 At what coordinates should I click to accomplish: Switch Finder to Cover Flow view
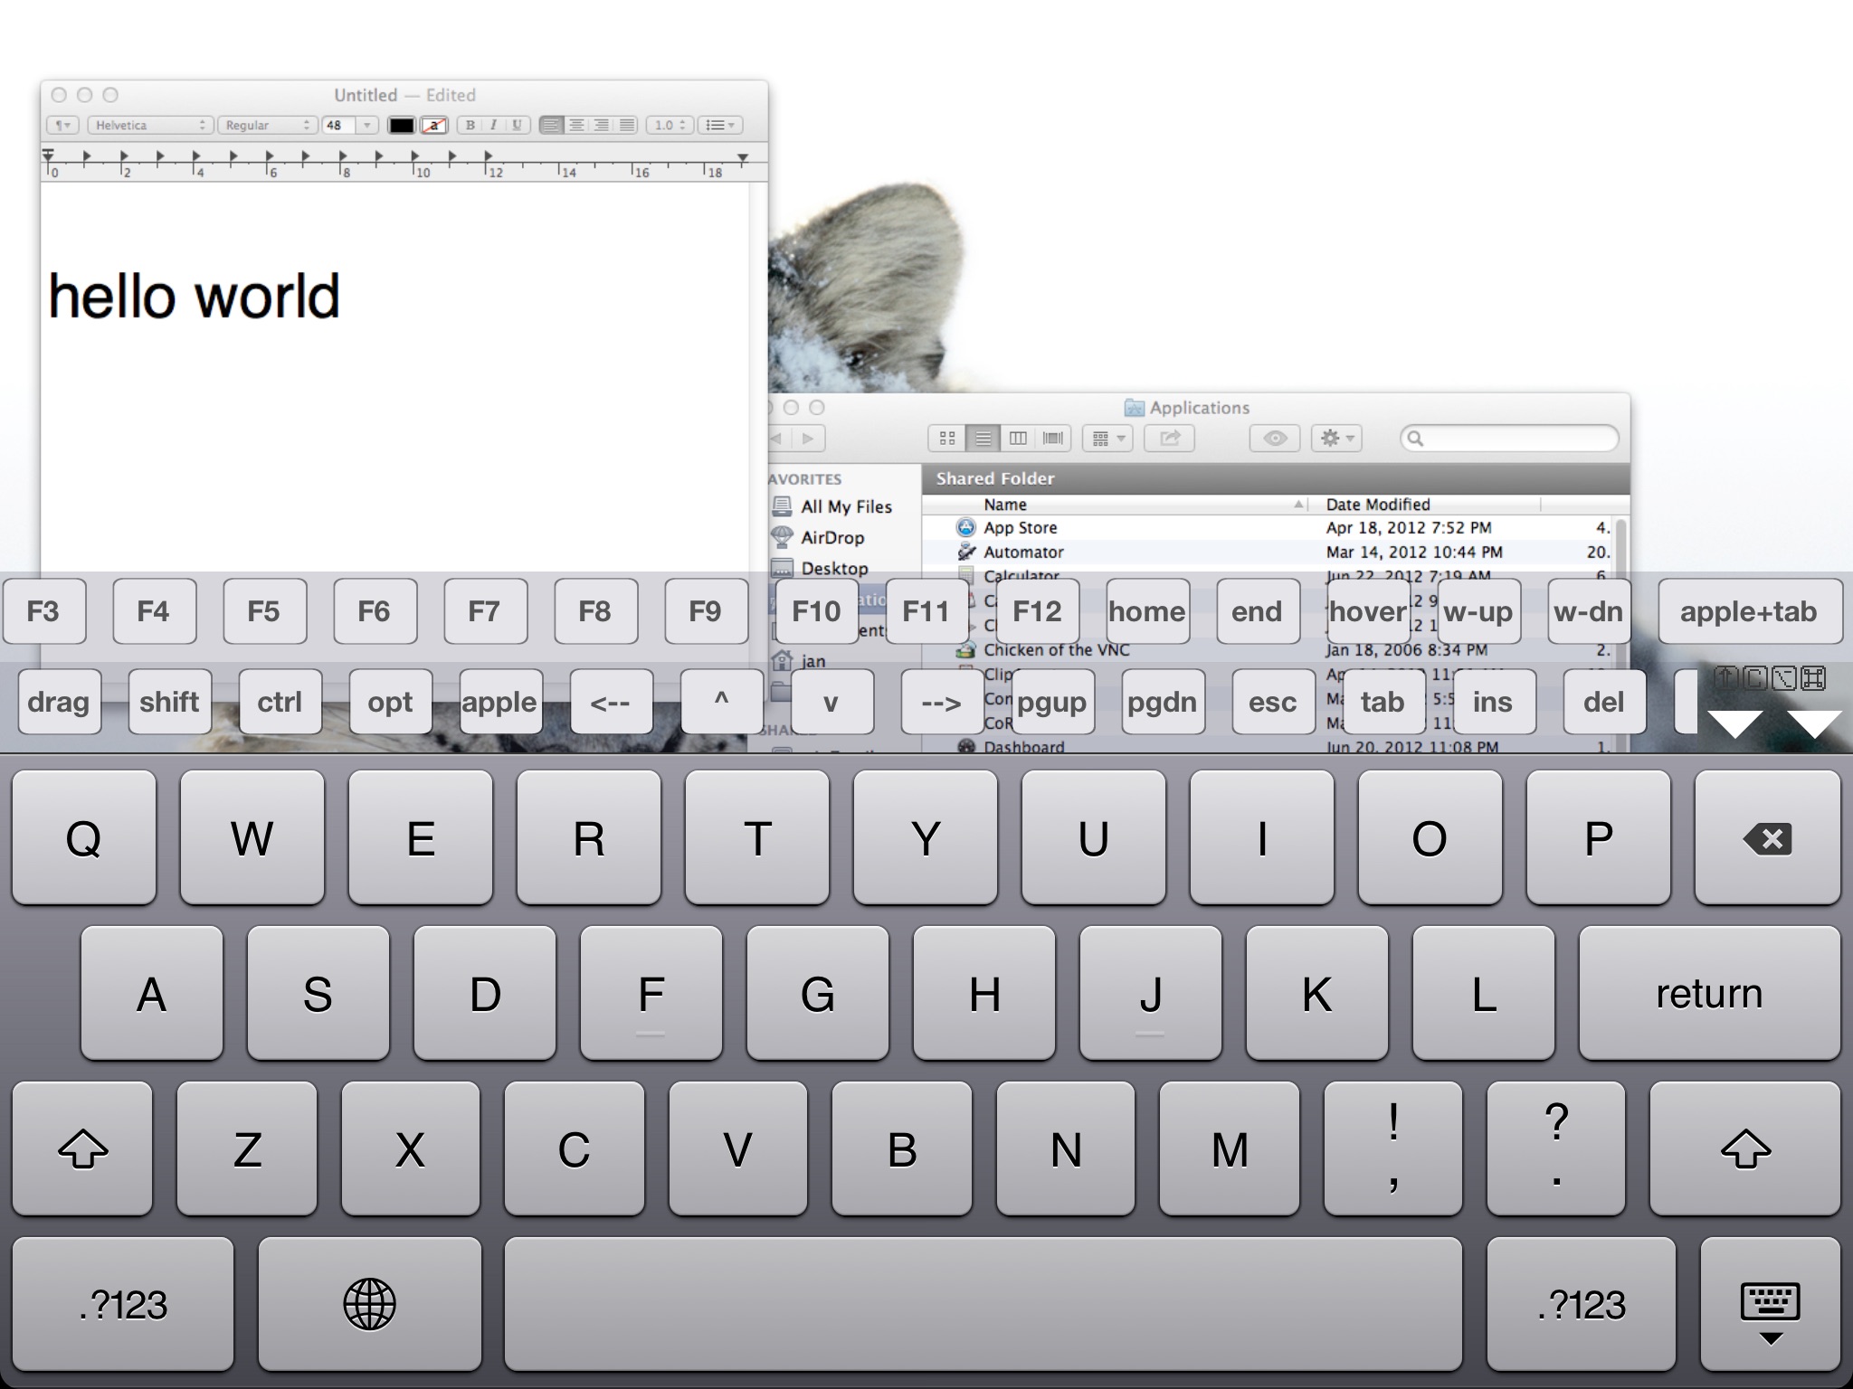pos(1053,439)
